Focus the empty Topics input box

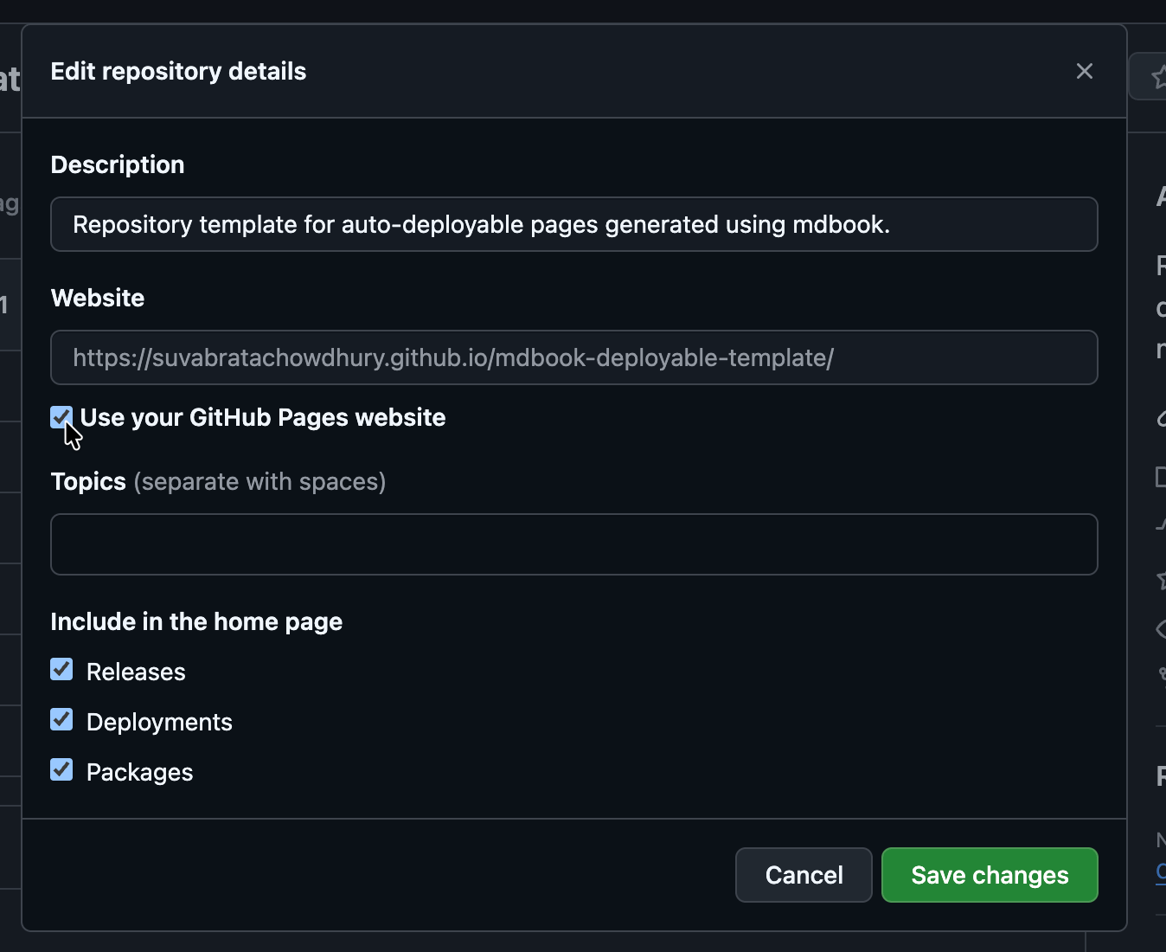coord(573,544)
